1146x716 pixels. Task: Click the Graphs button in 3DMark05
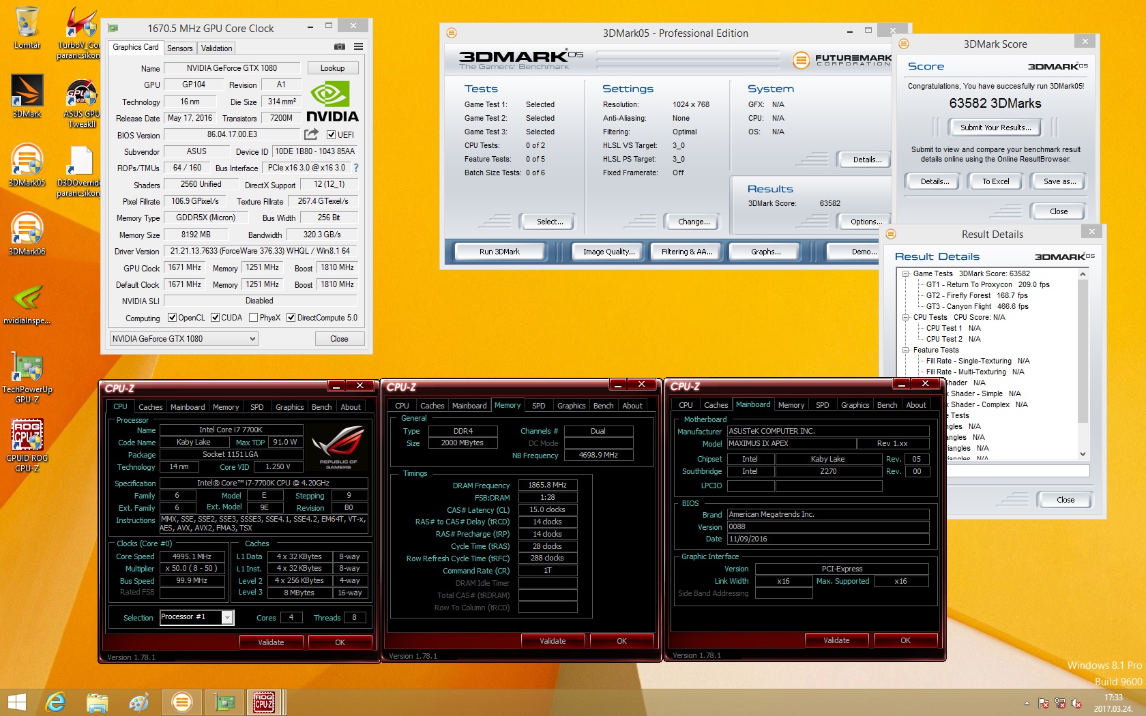tap(765, 252)
